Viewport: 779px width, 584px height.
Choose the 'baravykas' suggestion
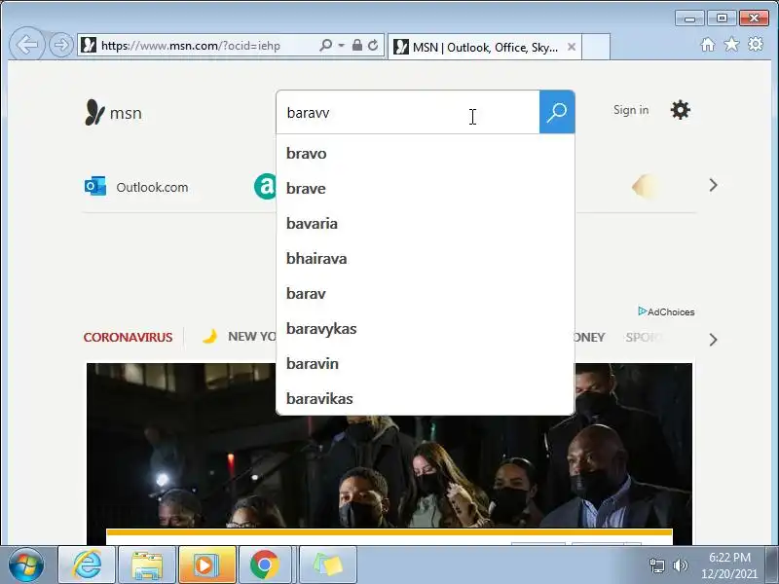(x=426, y=329)
